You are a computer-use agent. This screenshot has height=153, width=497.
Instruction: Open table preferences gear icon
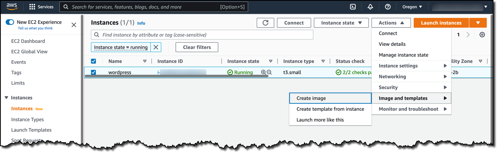(x=482, y=35)
